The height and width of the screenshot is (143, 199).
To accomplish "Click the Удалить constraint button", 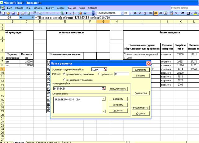I will 118,110.
